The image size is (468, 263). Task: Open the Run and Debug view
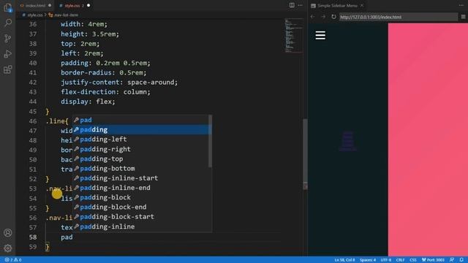[8, 54]
